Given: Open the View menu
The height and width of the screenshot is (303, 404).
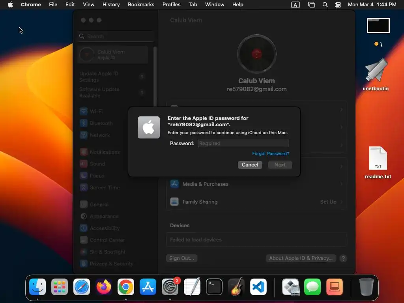Looking at the screenshot, I should click(x=88, y=4).
